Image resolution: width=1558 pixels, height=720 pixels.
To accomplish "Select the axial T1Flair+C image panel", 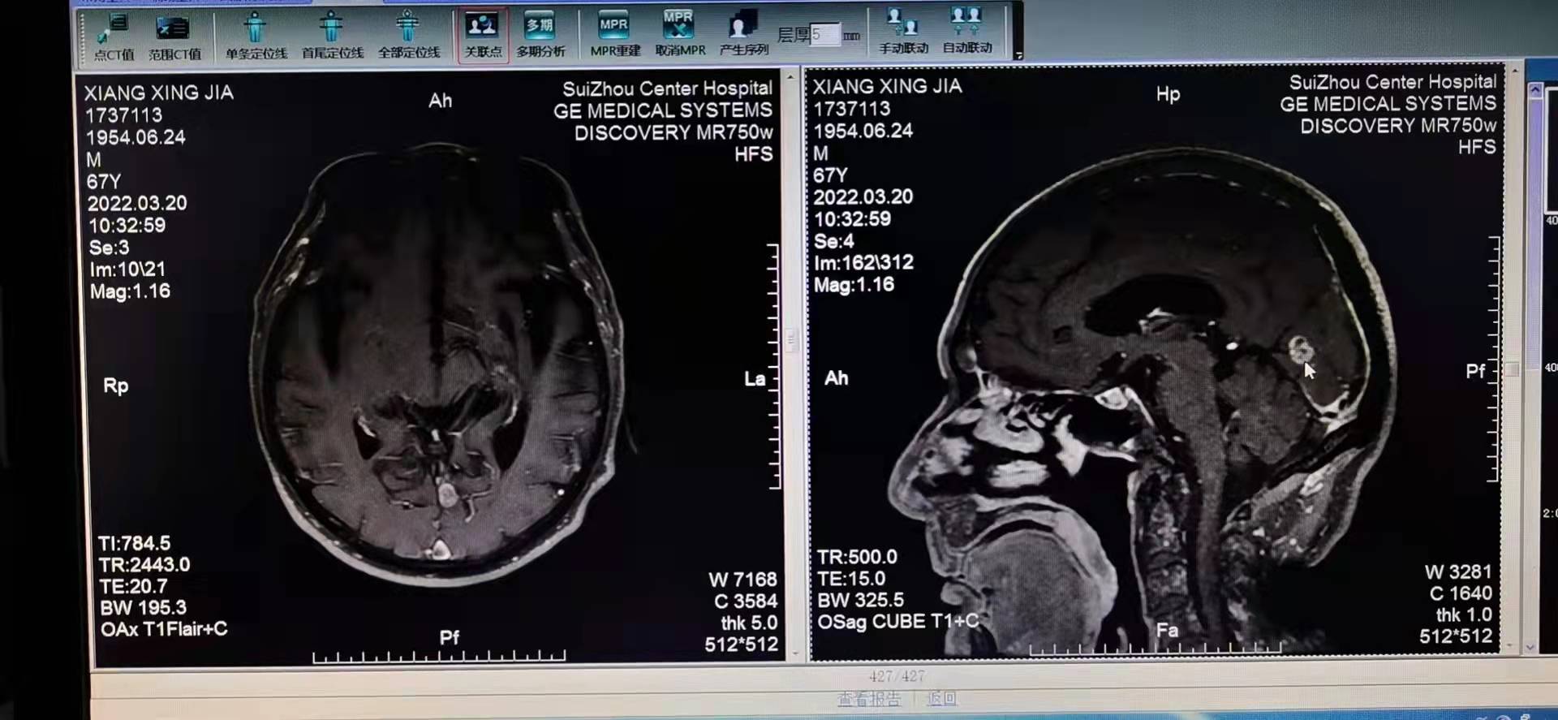I will [437, 365].
